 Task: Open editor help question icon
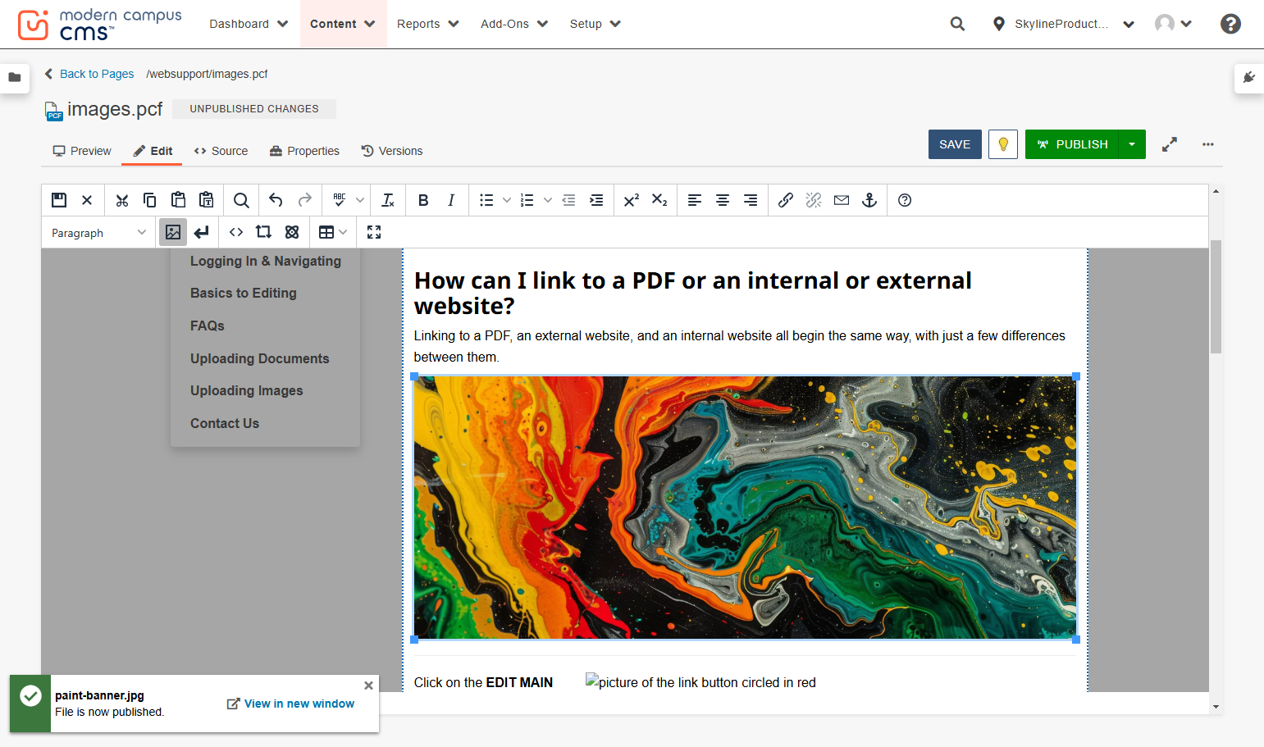point(905,200)
